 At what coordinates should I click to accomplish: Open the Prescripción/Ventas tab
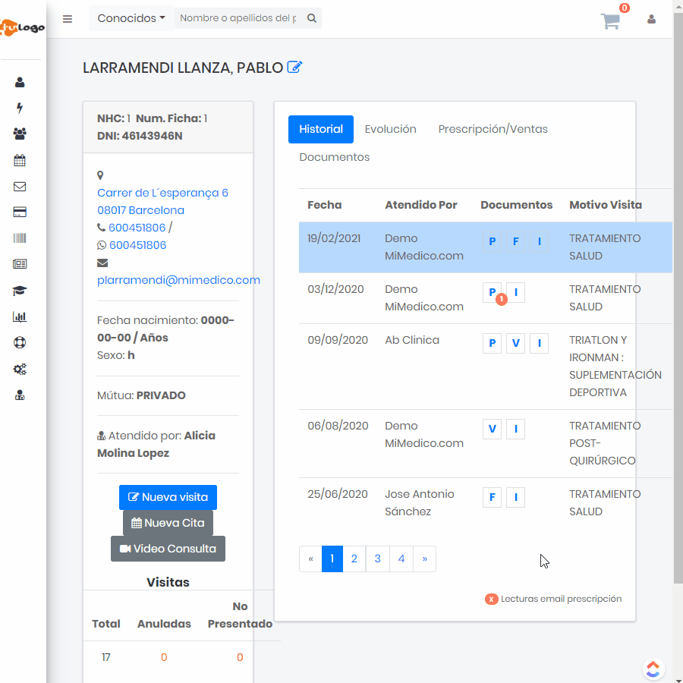coord(493,129)
